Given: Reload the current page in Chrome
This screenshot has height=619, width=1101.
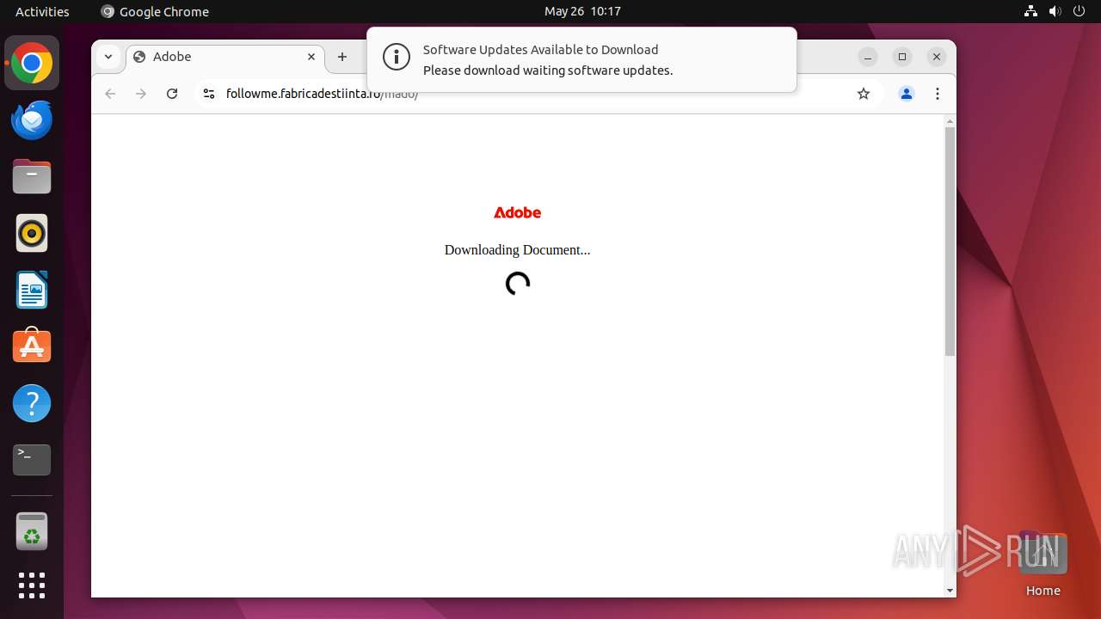Looking at the screenshot, I should pyautogui.click(x=172, y=94).
